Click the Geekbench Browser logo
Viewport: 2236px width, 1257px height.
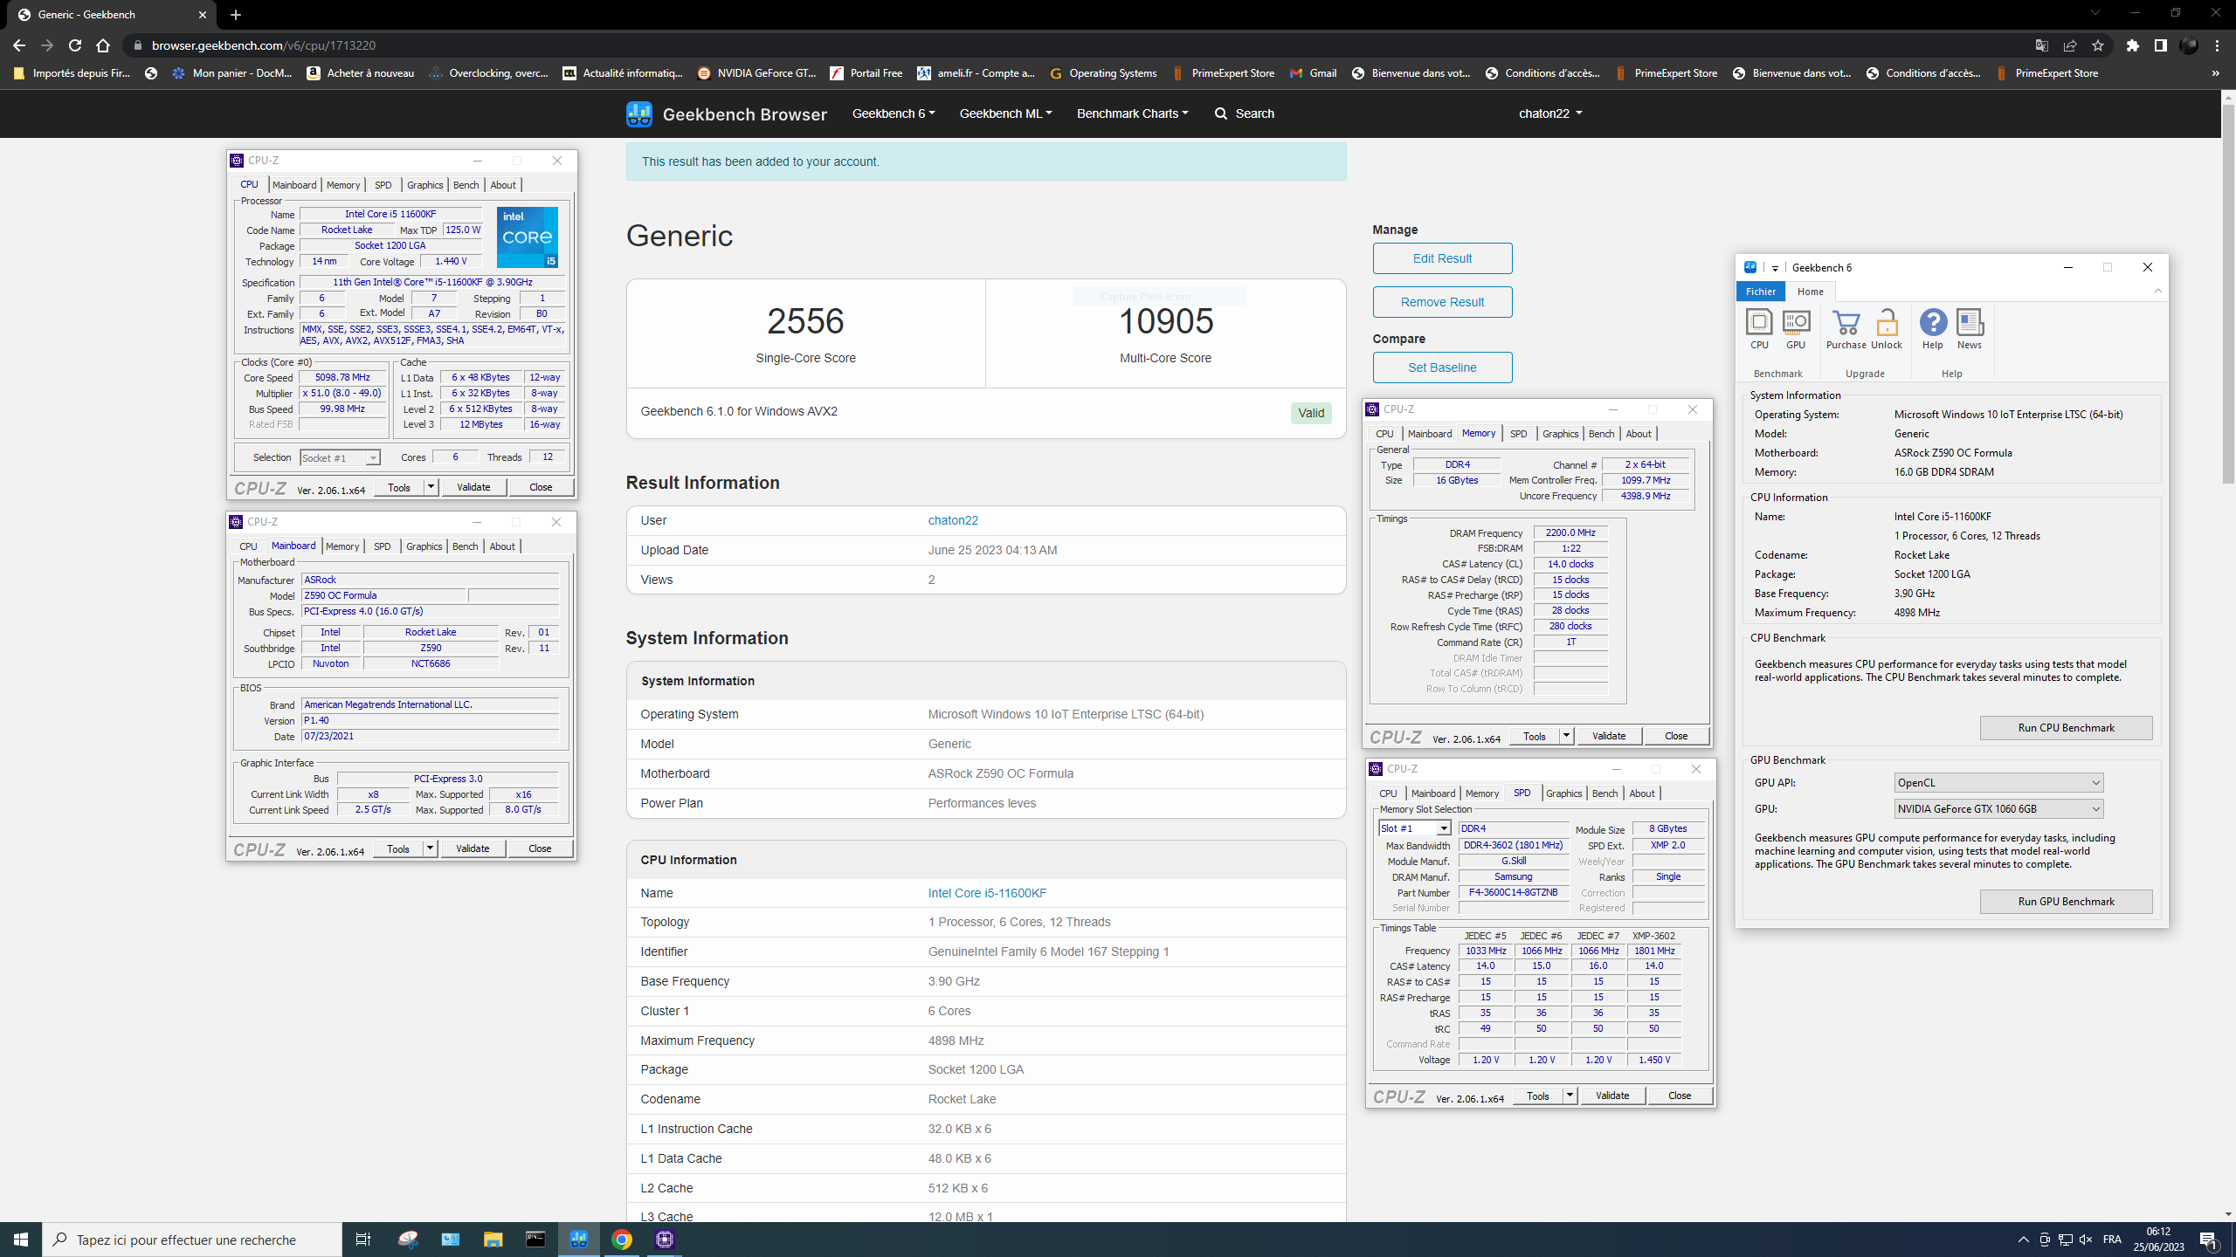pyautogui.click(x=727, y=113)
